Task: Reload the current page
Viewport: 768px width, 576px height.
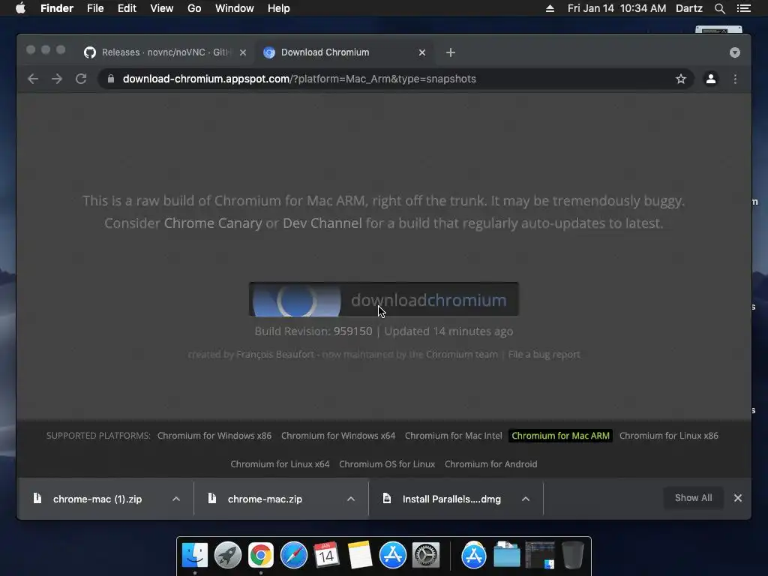Action: pyautogui.click(x=81, y=79)
